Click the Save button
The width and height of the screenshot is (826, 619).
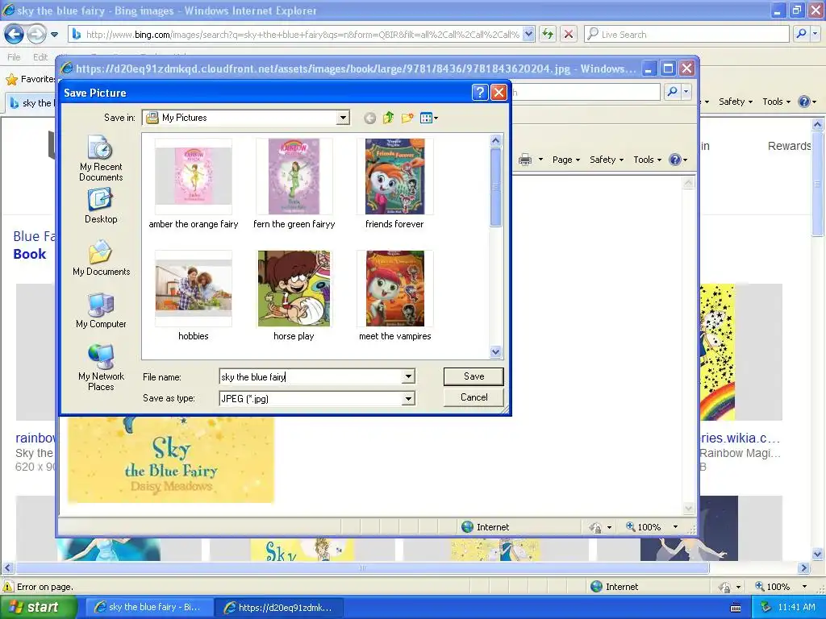click(x=473, y=376)
